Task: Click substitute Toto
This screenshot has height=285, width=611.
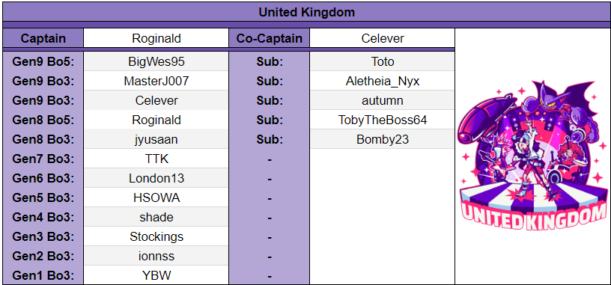Action: pos(383,61)
